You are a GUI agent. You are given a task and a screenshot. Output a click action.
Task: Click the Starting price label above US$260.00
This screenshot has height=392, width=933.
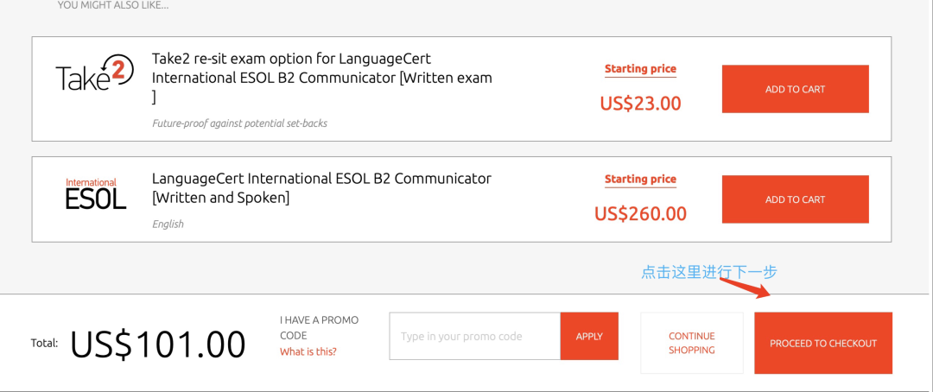640,179
